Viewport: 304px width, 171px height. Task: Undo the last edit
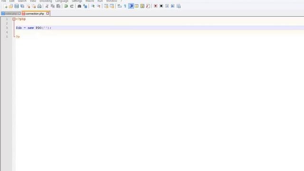click(66, 6)
